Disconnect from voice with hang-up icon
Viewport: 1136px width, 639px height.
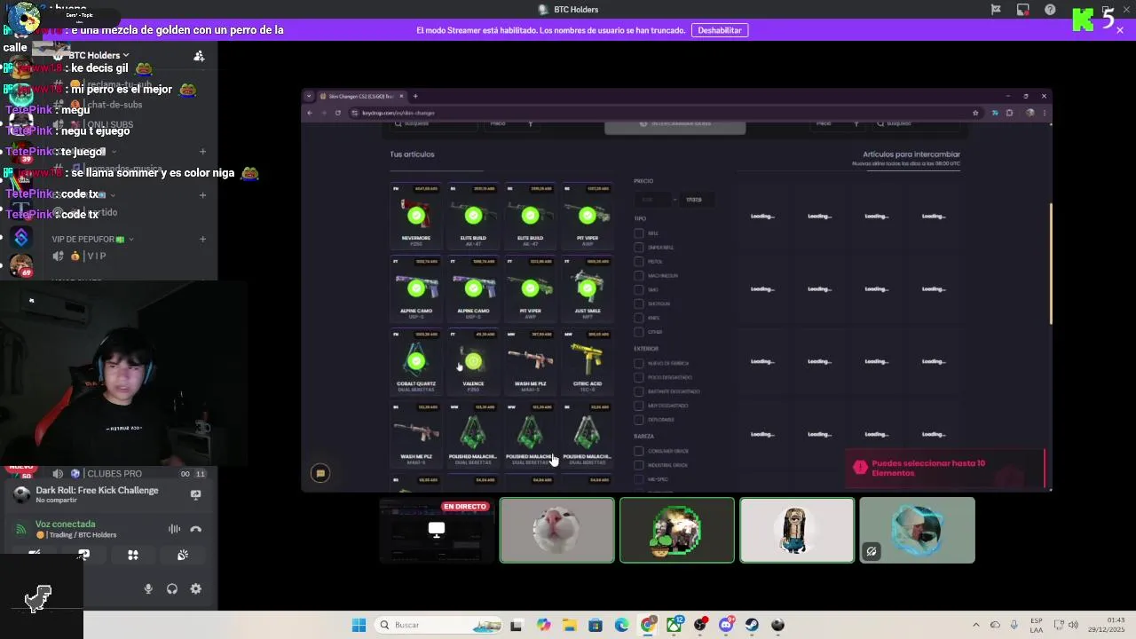[x=196, y=529]
